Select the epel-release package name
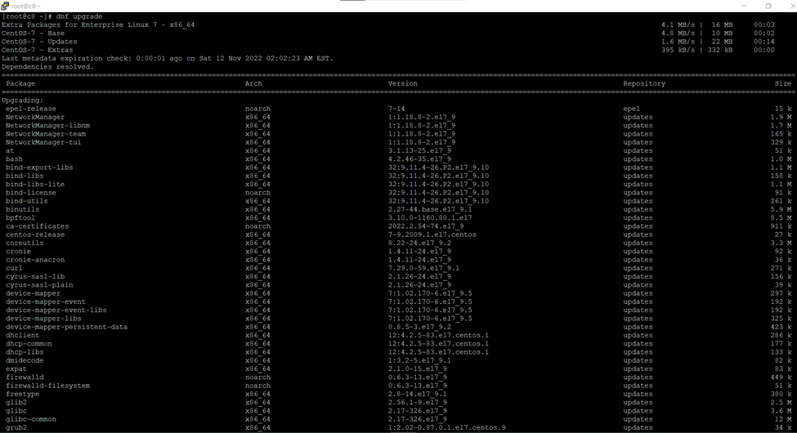The image size is (797, 433). point(31,109)
